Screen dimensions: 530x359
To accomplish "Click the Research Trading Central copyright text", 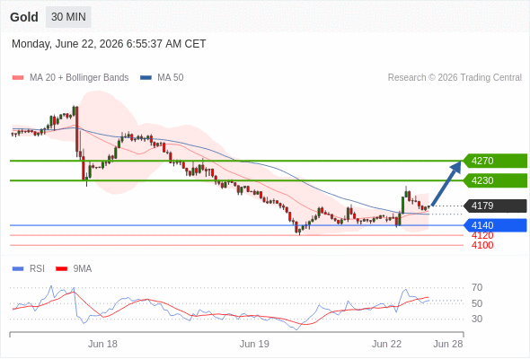I will click(455, 78).
